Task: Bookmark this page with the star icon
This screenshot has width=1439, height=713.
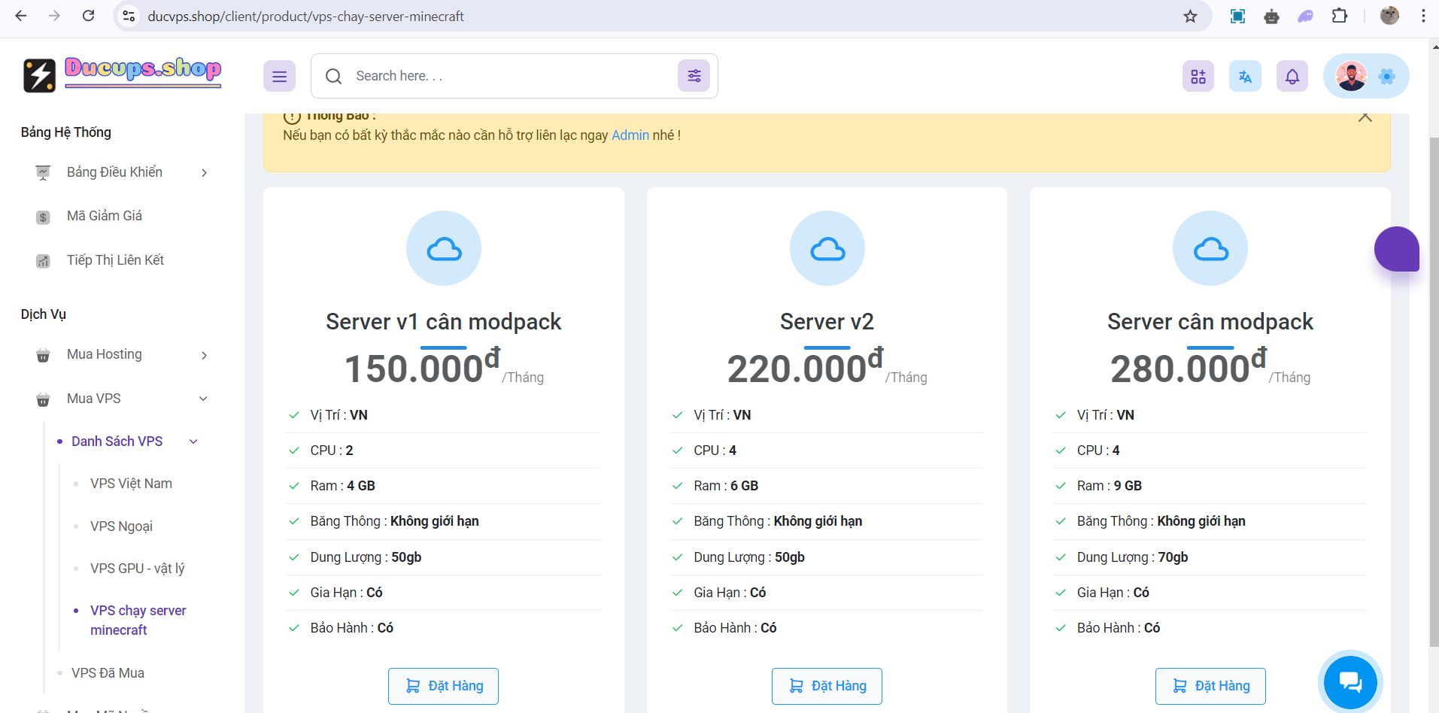Action: click(1190, 16)
